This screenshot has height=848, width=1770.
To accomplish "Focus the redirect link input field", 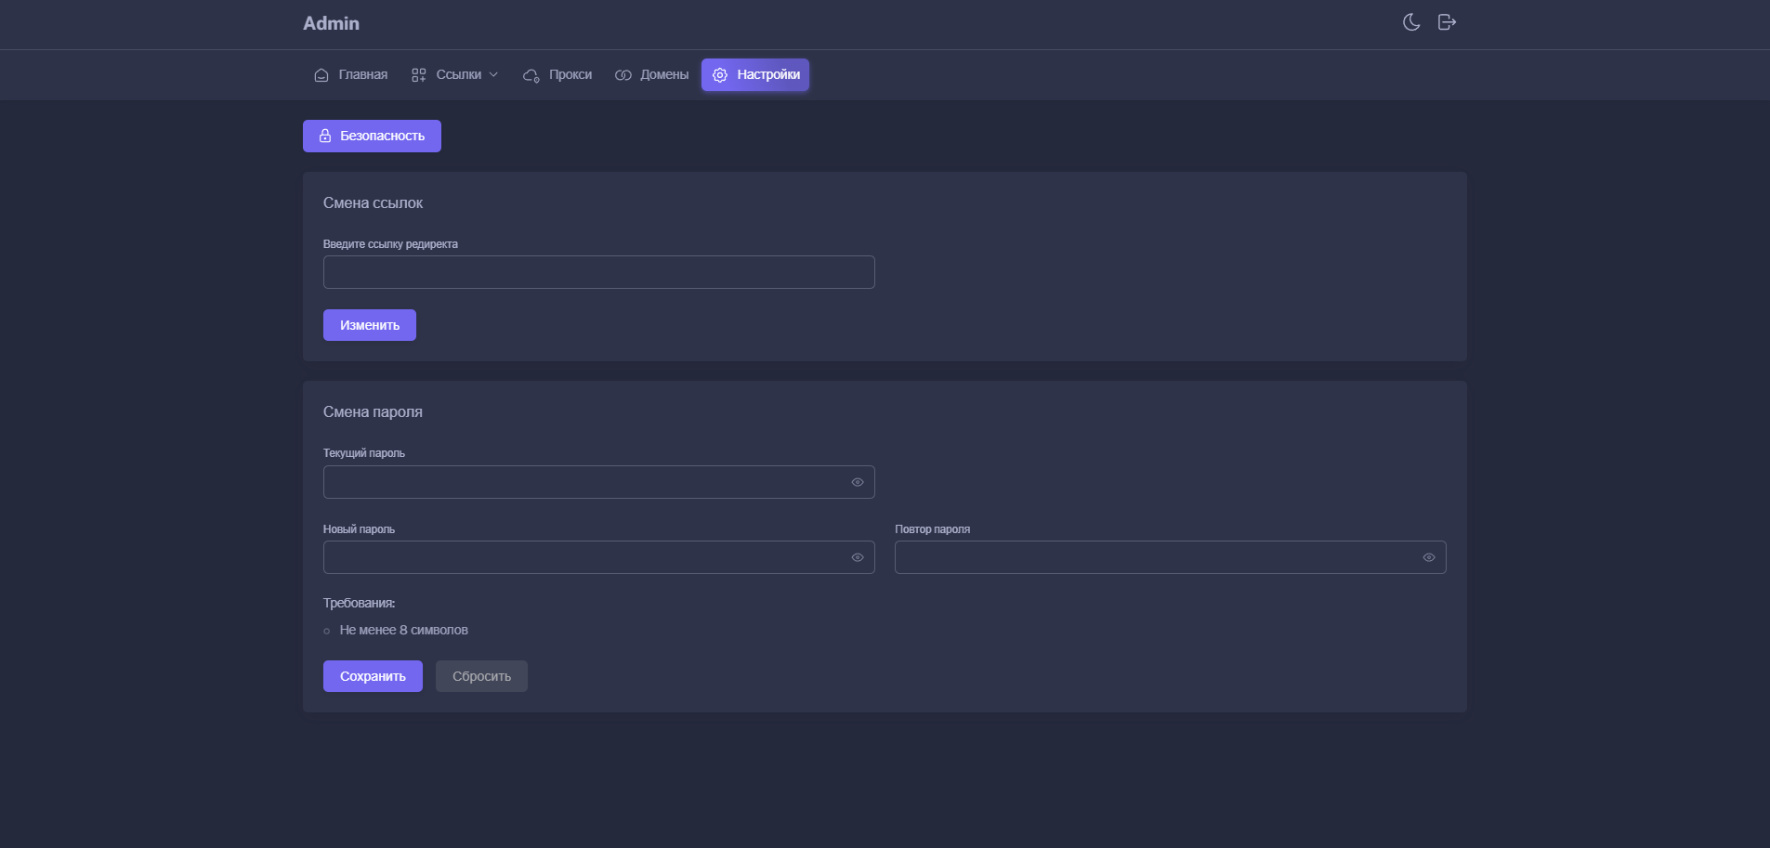I will tap(599, 272).
